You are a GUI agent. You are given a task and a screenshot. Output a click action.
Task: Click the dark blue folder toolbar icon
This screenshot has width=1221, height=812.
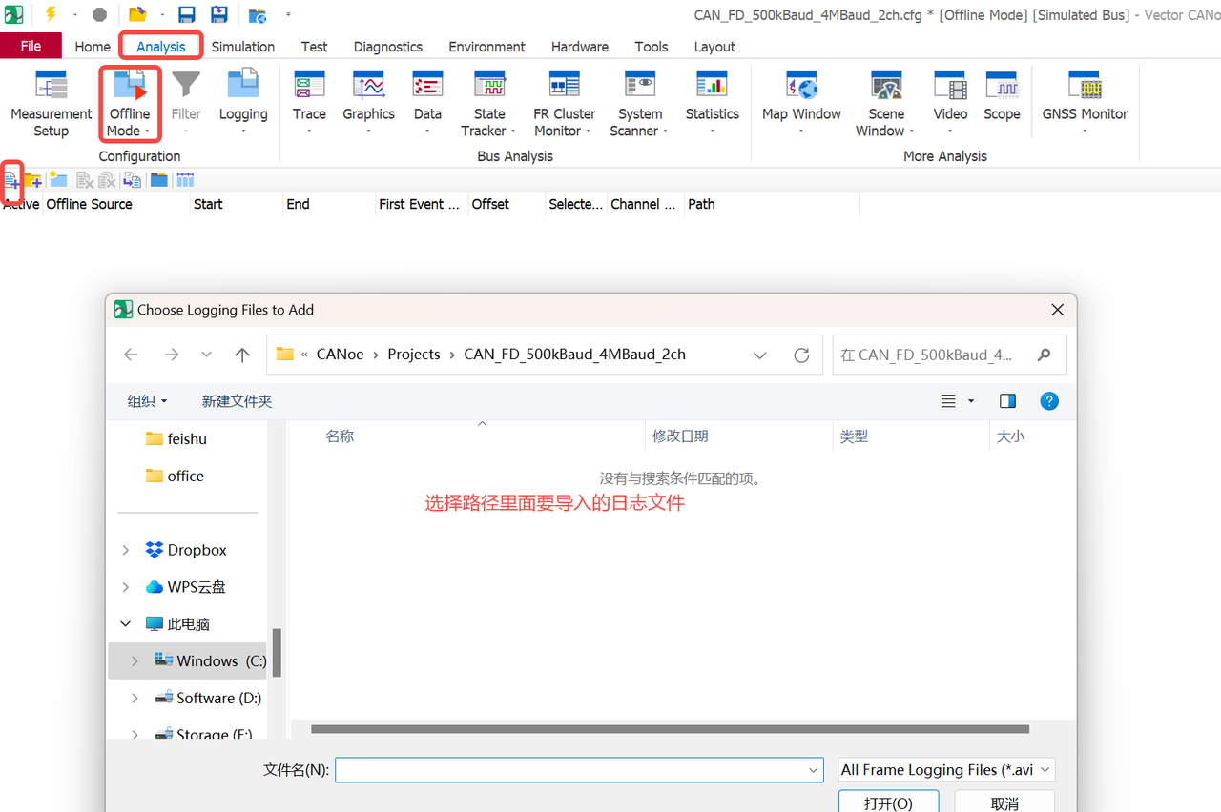[158, 179]
